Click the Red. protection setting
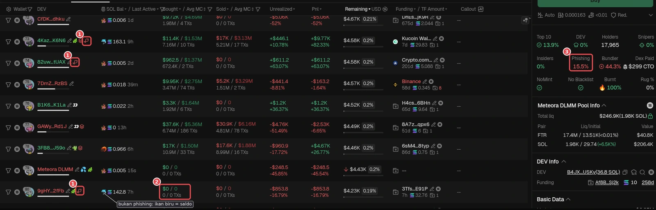656x210 pixels. (619, 15)
